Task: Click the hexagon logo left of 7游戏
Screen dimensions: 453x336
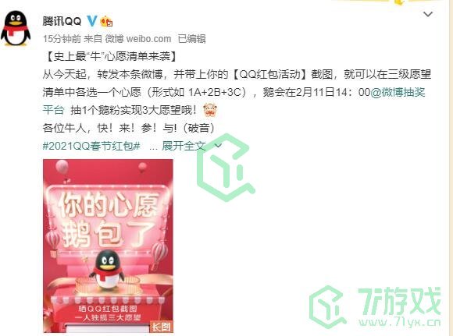Action: (327, 306)
